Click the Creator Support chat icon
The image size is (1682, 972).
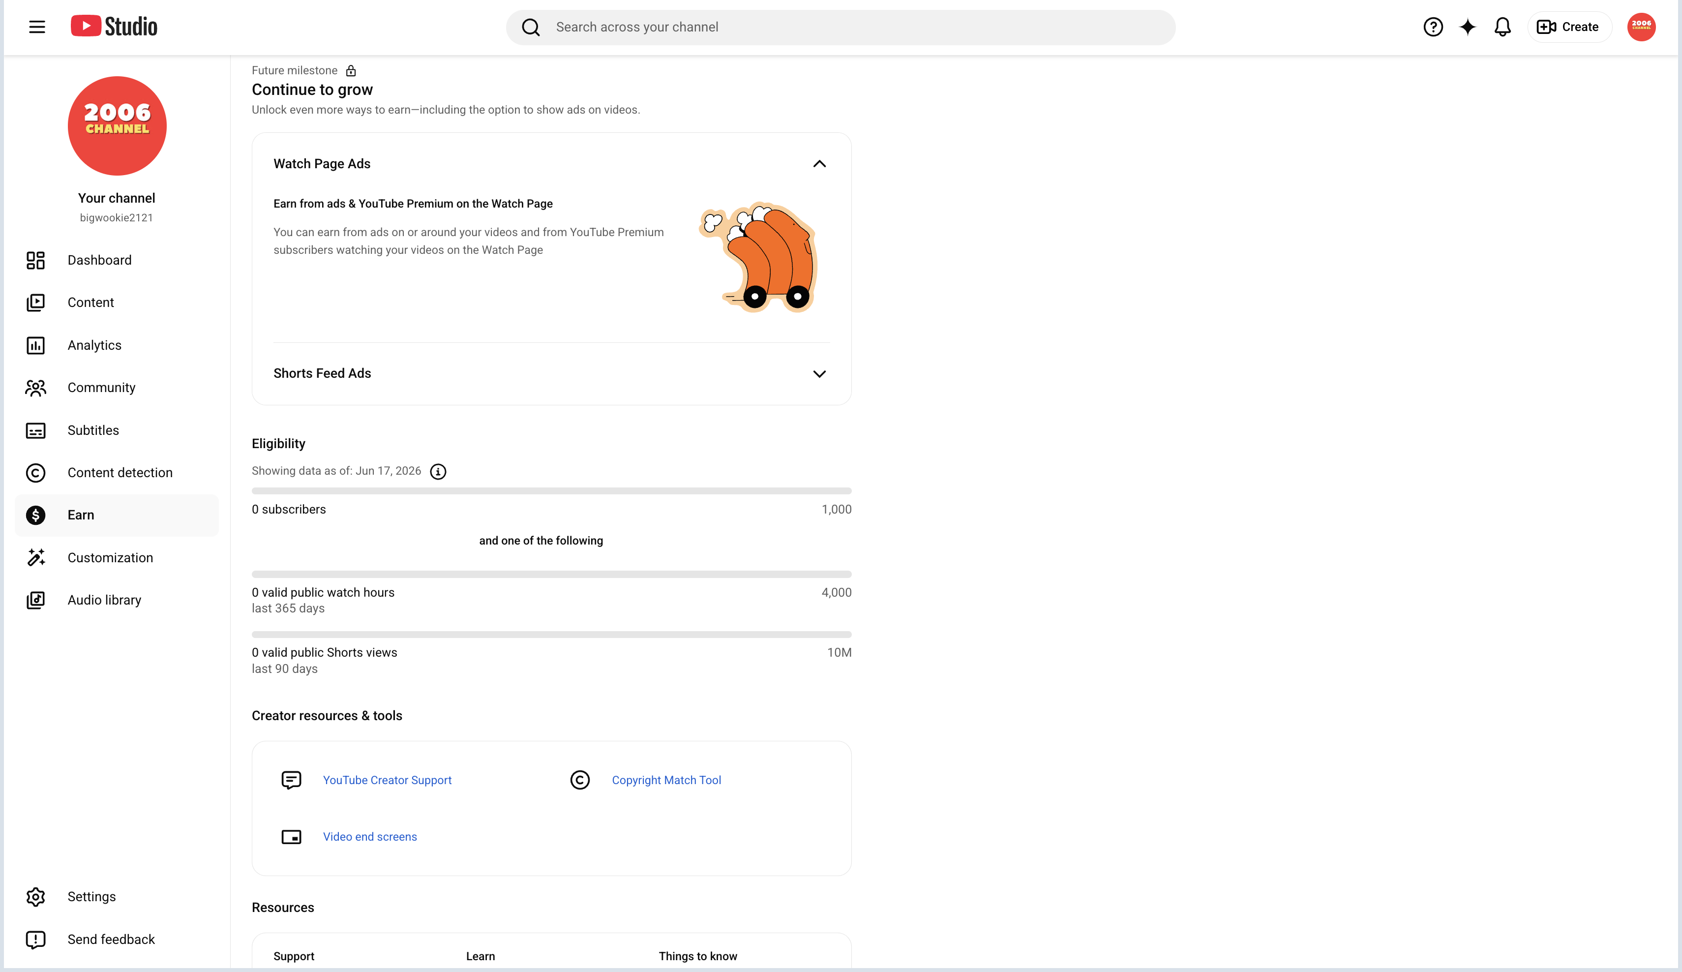point(291,780)
